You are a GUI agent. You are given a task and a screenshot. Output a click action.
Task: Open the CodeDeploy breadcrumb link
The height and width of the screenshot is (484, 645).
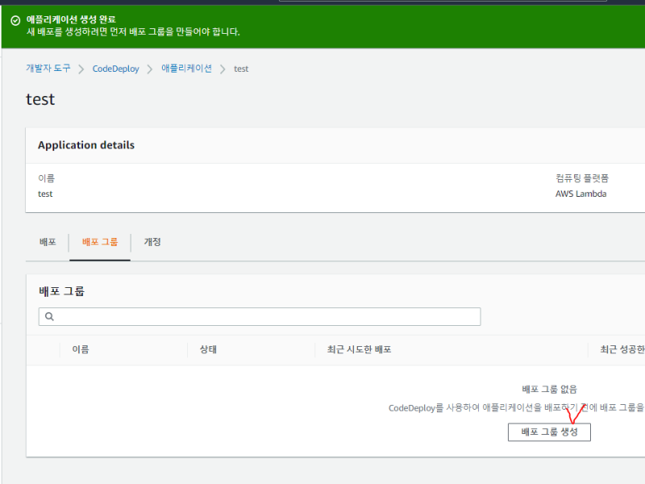(x=115, y=69)
